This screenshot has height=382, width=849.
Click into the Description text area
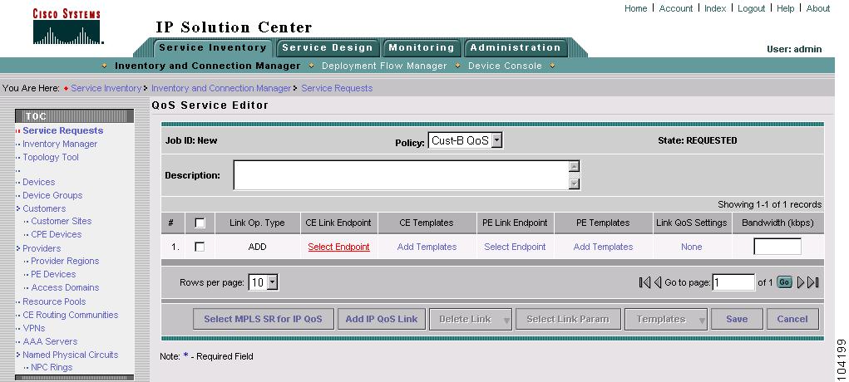click(x=402, y=175)
